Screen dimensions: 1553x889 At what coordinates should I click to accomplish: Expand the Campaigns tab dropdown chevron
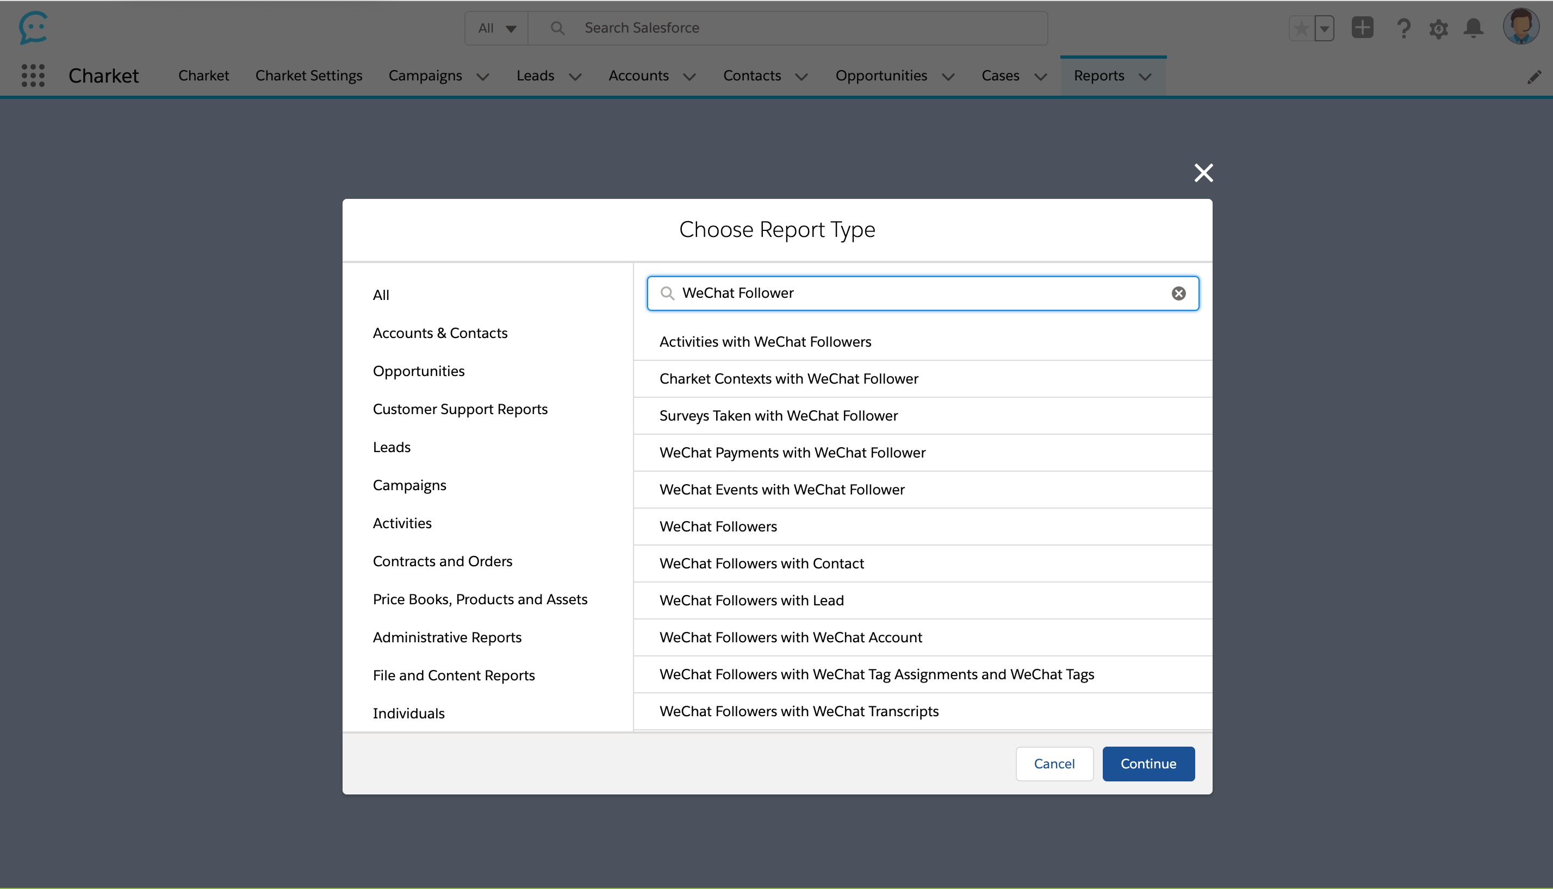pyautogui.click(x=483, y=77)
